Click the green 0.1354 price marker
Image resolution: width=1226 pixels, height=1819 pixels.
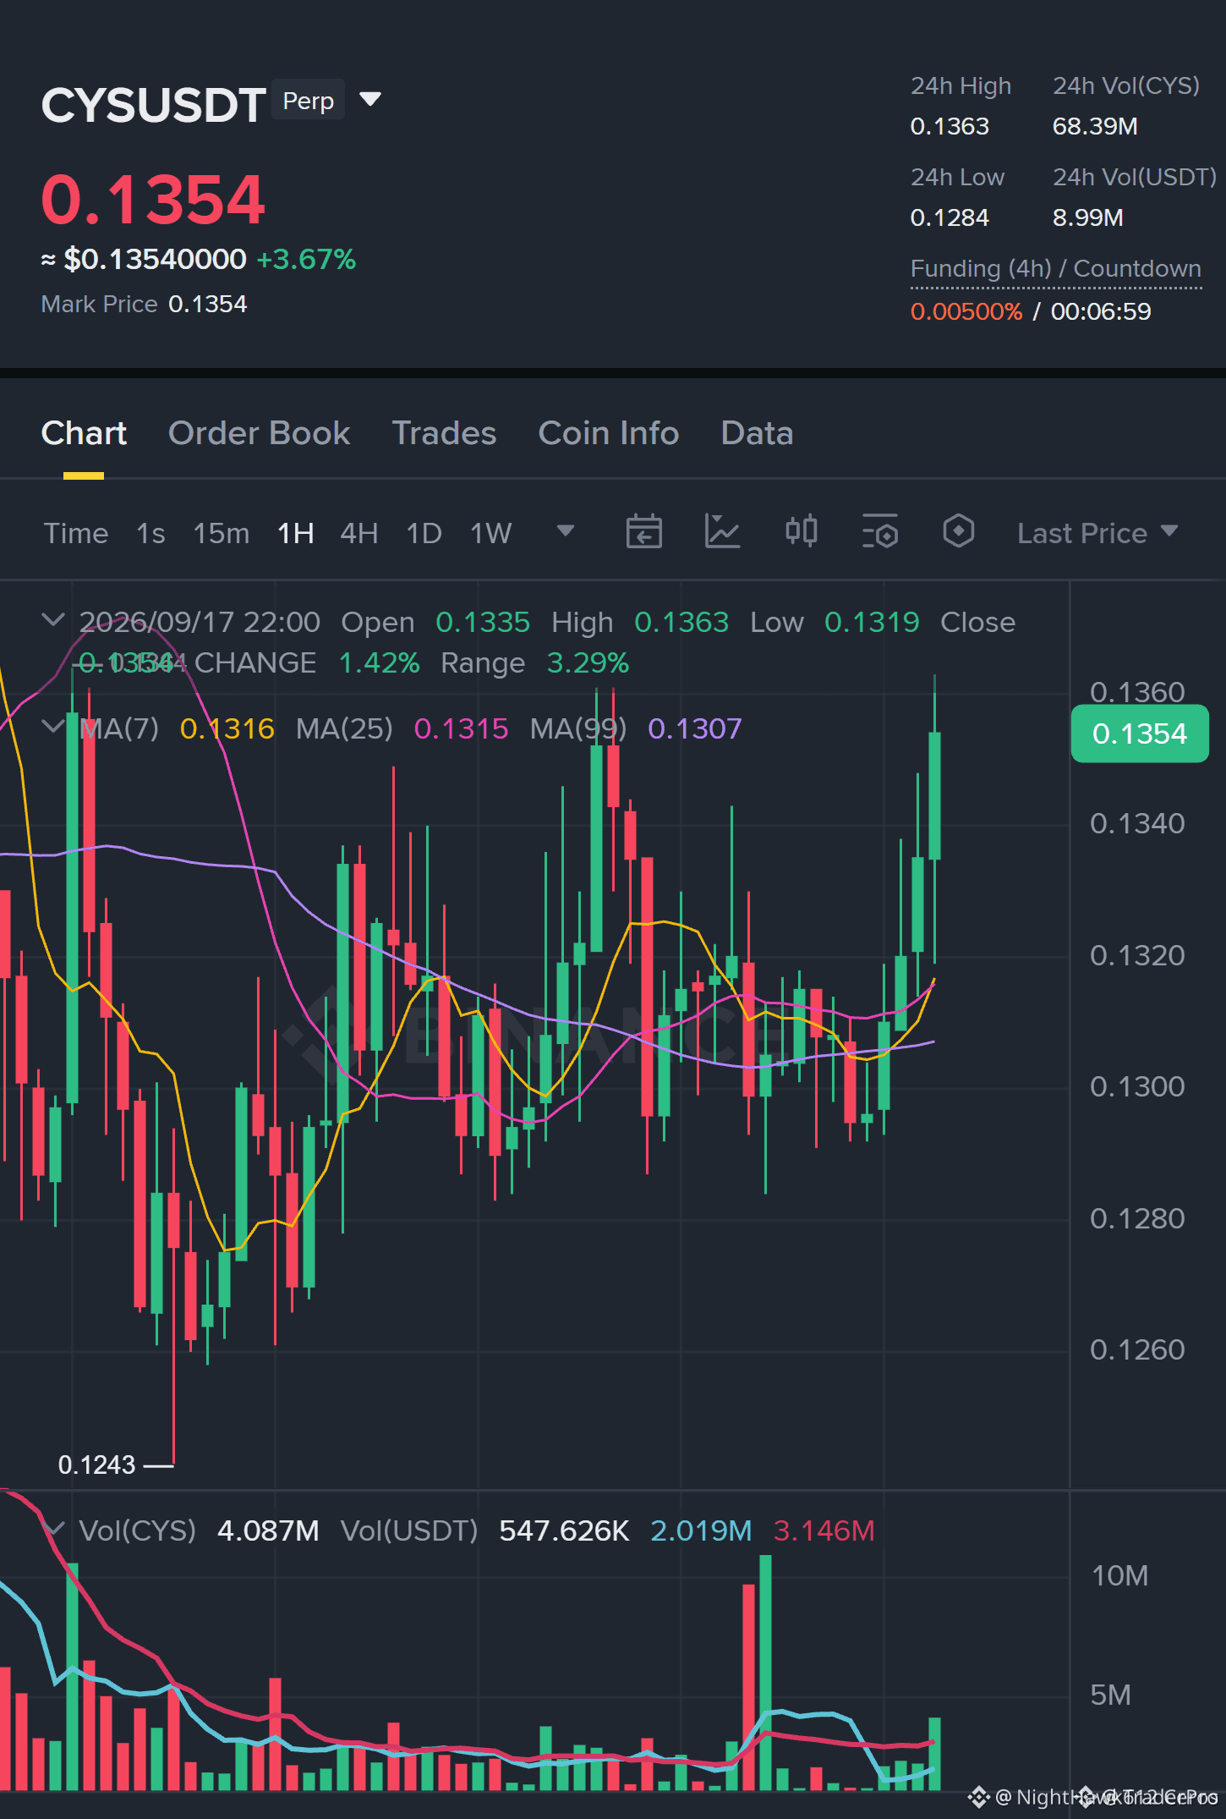coord(1140,734)
